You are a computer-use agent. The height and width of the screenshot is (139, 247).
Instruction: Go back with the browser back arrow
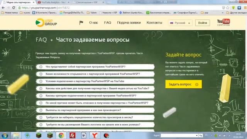[x=3, y=8]
